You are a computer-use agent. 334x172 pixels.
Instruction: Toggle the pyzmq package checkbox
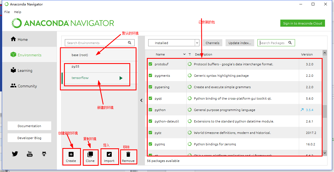pyautogui.click(x=150, y=144)
